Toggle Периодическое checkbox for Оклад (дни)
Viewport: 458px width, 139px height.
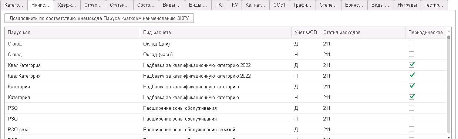[x=411, y=44]
